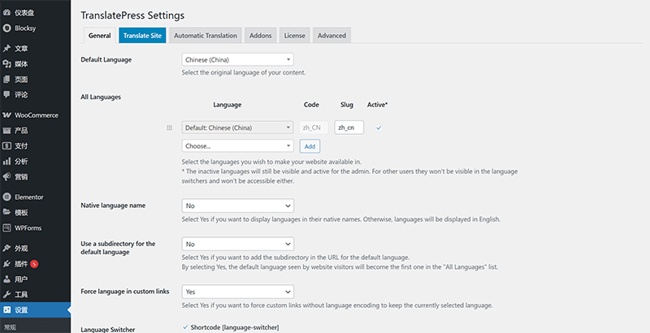Viewport: 650px width, 333px height.
Task: Open Marketing megaphone icon (营销)
Action: click(x=6, y=177)
